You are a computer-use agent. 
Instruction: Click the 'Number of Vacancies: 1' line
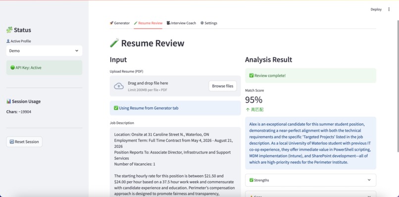[x=135, y=164]
